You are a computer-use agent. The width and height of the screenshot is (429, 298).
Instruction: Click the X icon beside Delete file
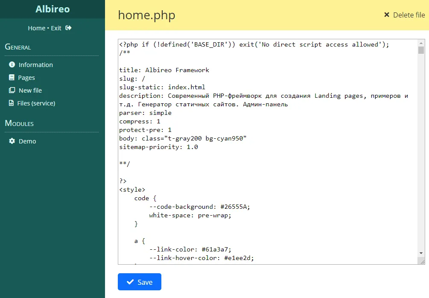387,15
